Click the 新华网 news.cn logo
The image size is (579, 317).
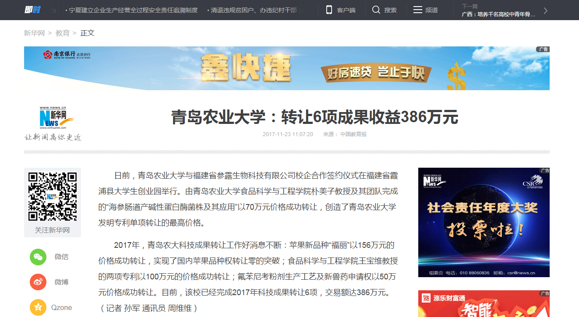pos(56,118)
